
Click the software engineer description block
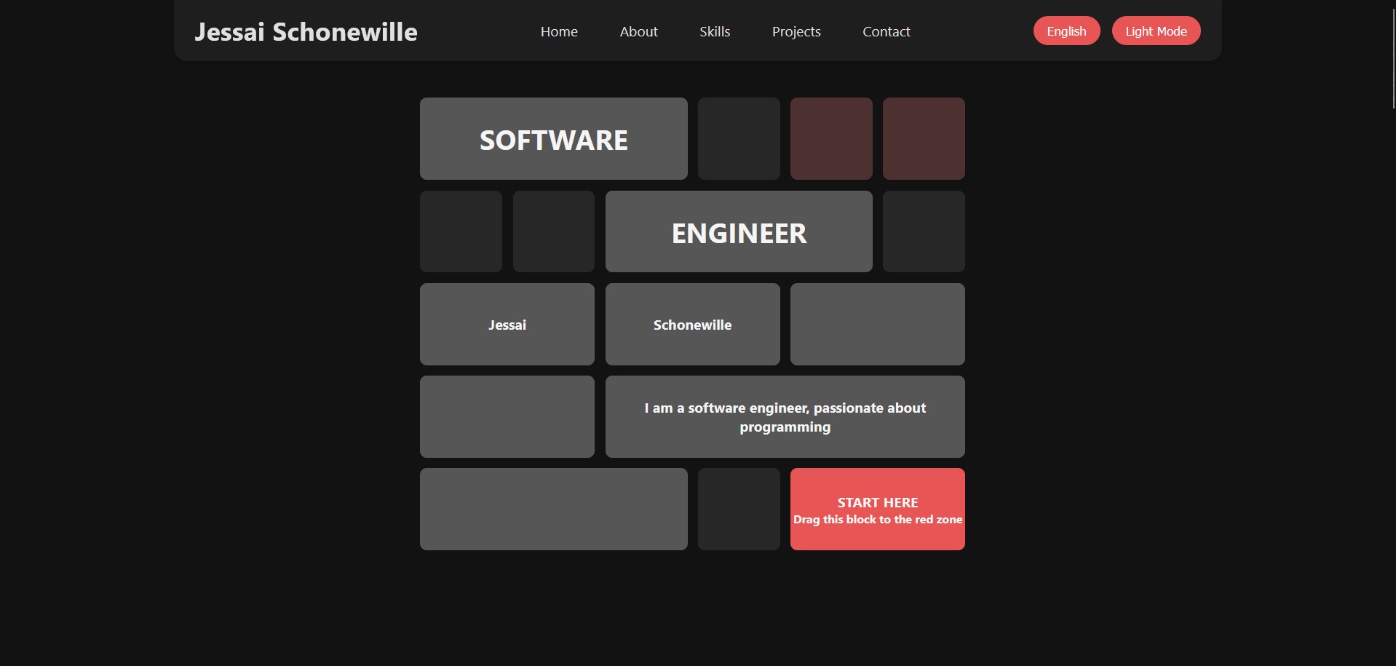point(784,417)
